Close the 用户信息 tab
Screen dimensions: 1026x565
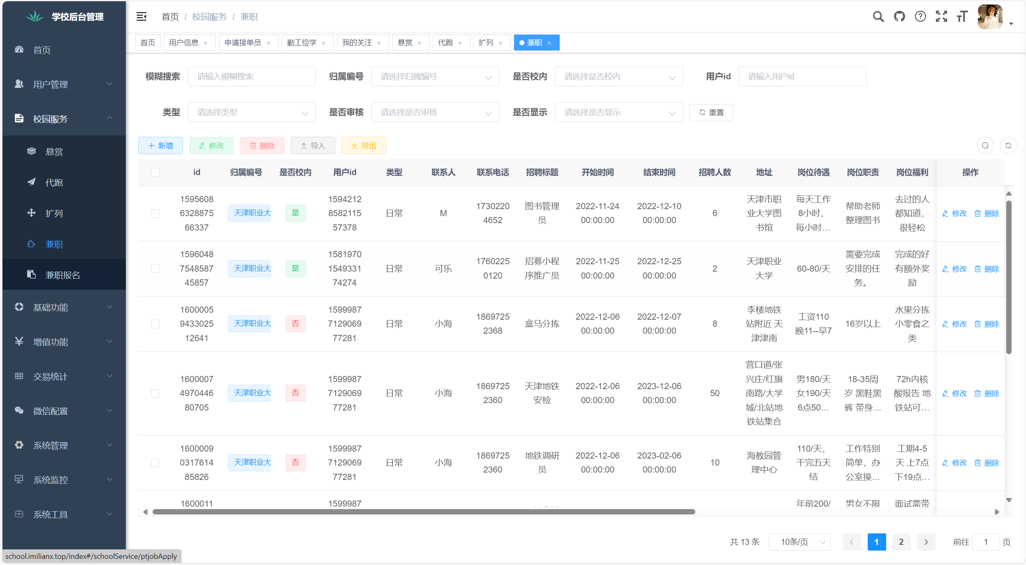tap(206, 43)
